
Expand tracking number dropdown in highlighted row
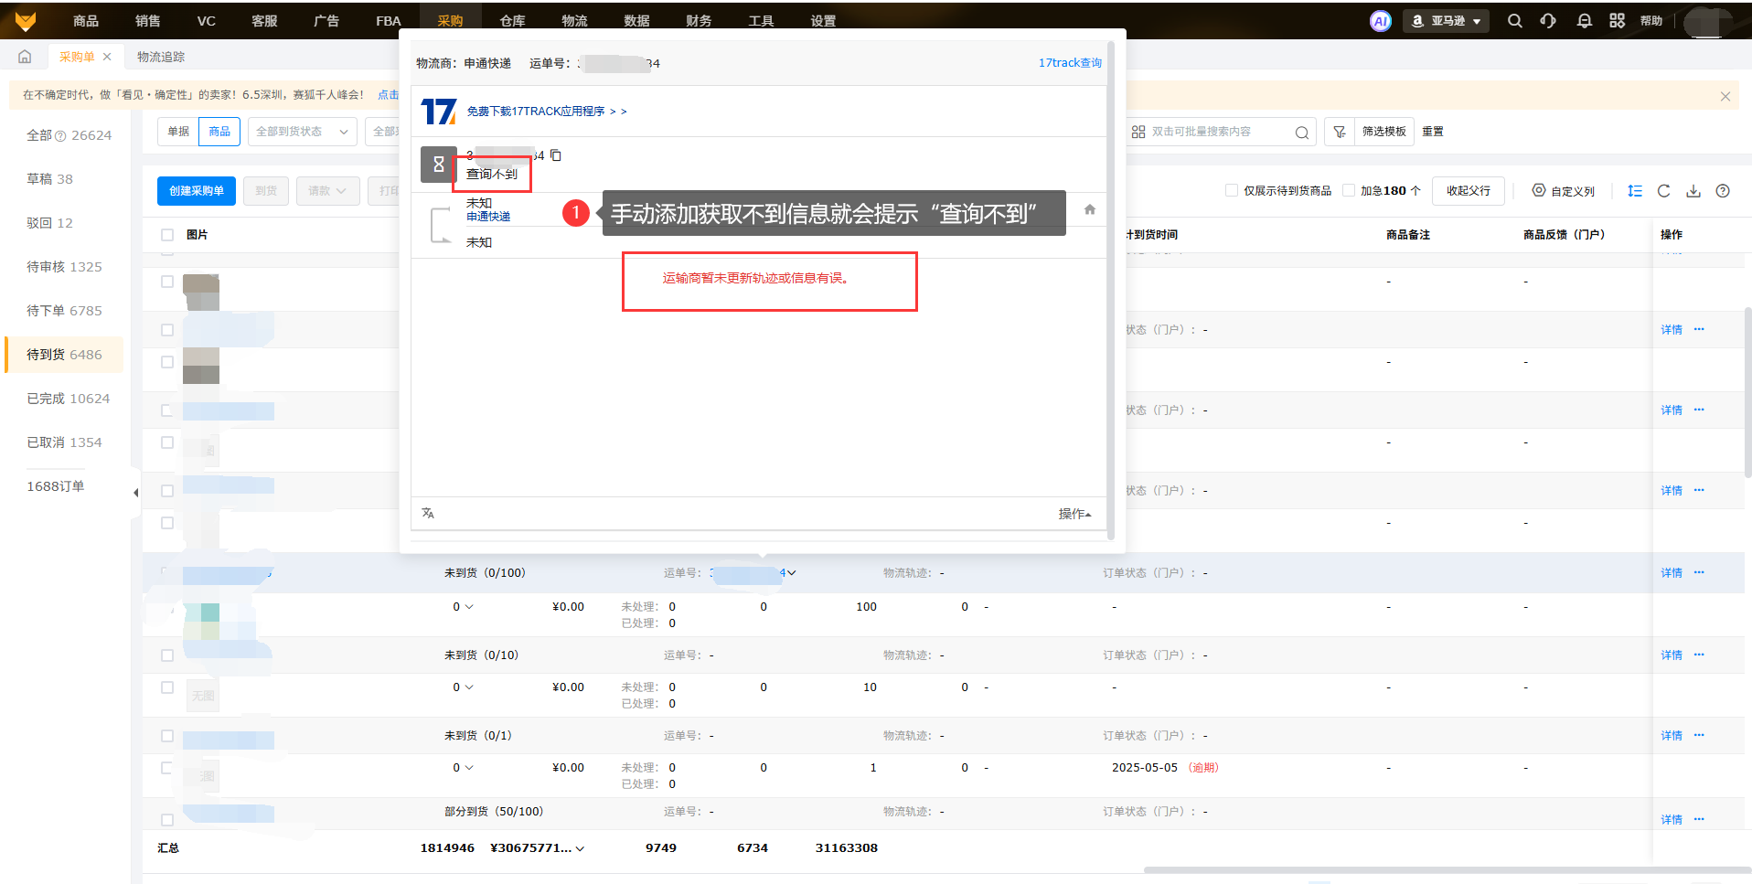click(x=792, y=573)
